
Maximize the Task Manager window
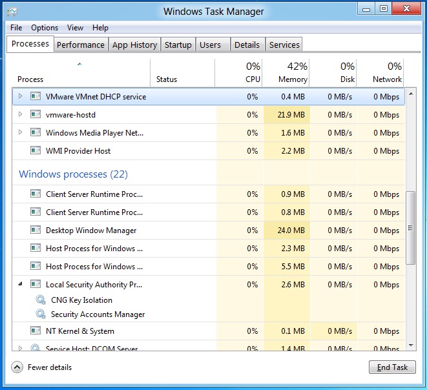point(384,8)
